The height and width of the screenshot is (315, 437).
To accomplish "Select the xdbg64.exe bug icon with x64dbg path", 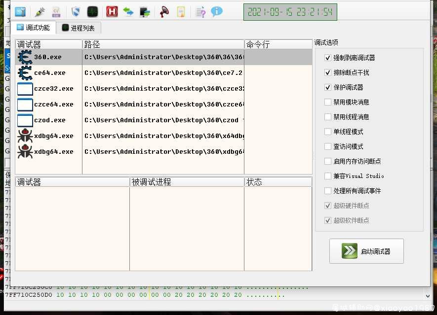I will pos(25,136).
